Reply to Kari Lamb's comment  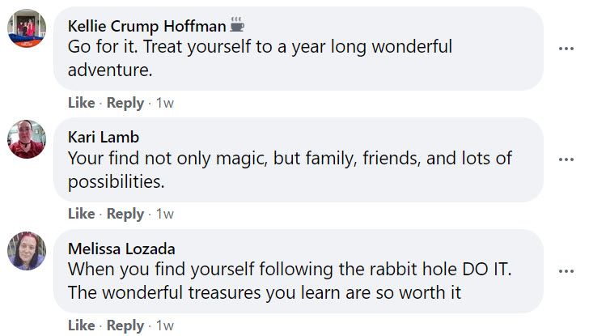[x=125, y=214]
